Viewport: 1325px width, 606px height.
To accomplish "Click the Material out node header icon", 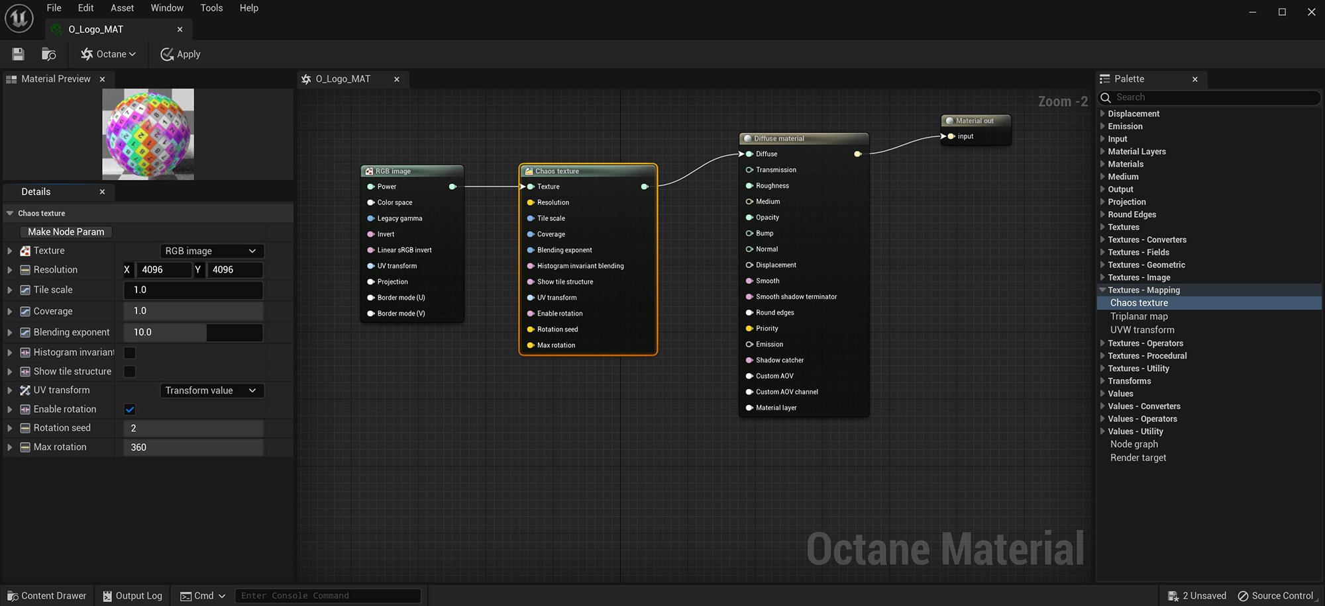I will pyautogui.click(x=949, y=121).
